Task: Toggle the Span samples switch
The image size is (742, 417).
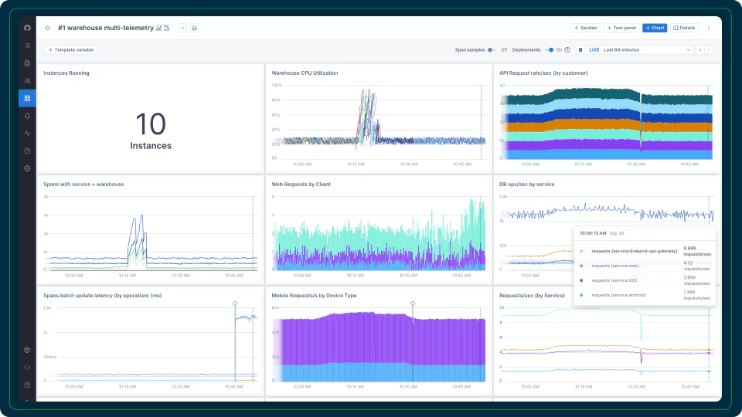Action: point(492,49)
